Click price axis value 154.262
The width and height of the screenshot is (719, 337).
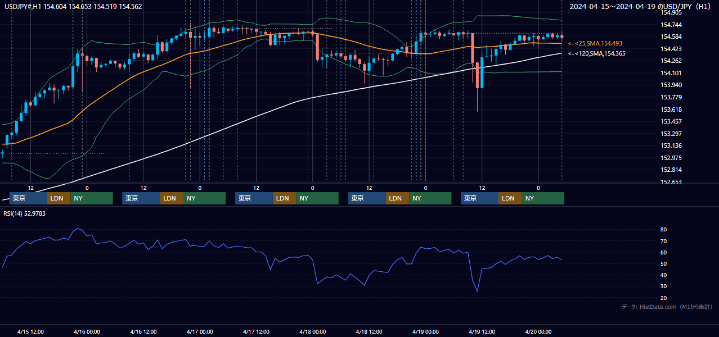(671, 61)
